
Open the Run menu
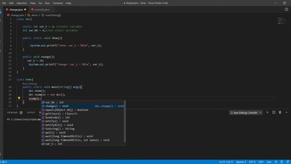[47, 3]
